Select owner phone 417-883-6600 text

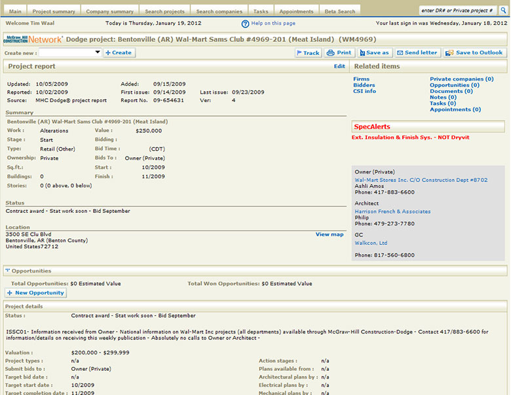(x=394, y=193)
